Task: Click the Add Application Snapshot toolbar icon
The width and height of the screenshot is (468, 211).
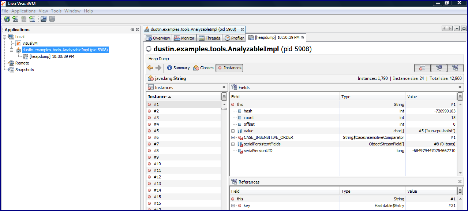Action: 32,19
